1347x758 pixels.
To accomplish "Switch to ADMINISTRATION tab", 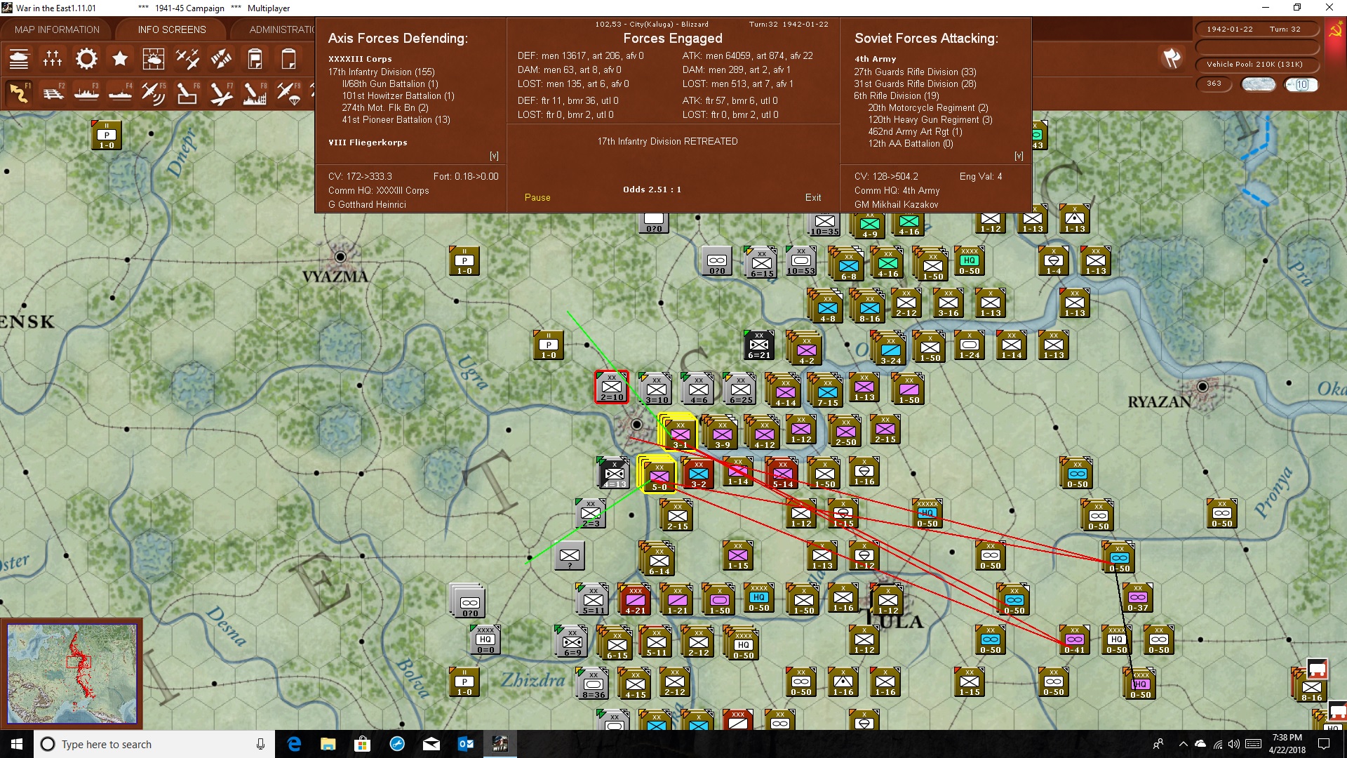I will pos(281,29).
